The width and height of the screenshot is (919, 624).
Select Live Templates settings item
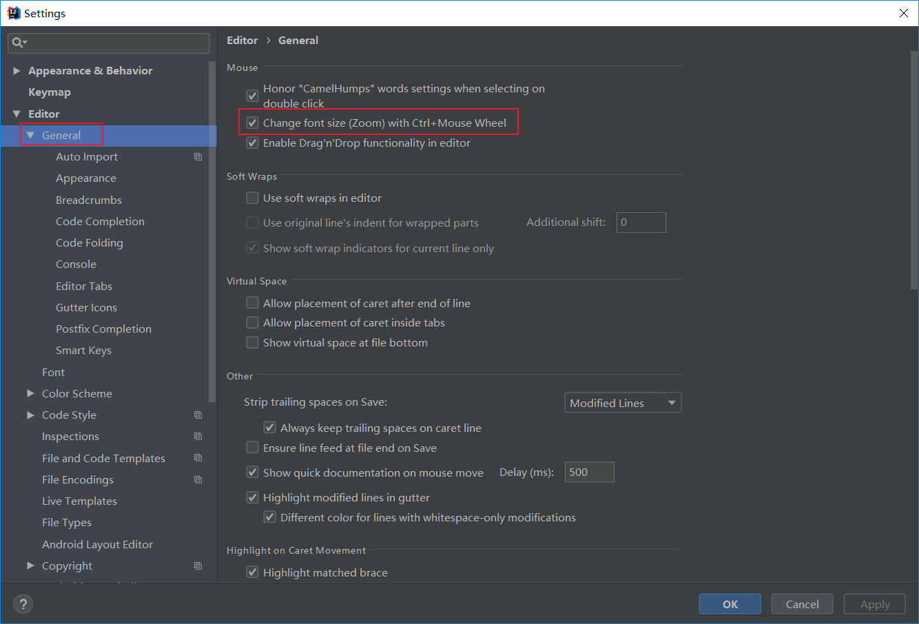pyautogui.click(x=79, y=501)
